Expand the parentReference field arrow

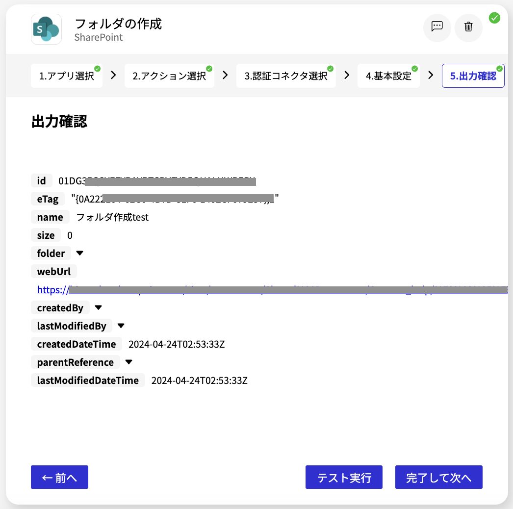128,362
